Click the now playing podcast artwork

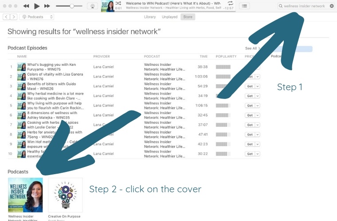coord(107,6)
